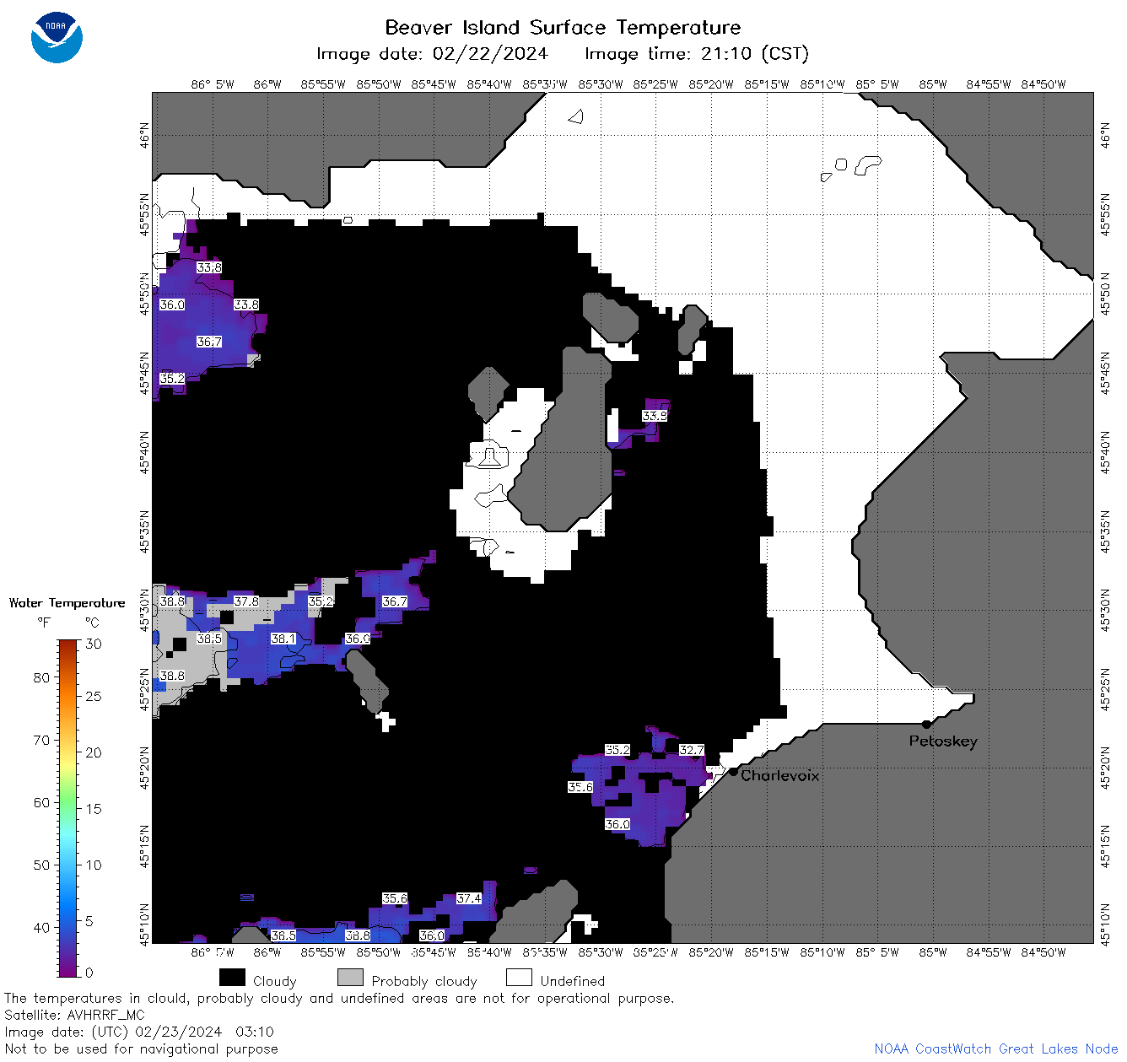This screenshot has width=1127, height=1062.
Task: Click the water temperature color scale bar
Action: click(68, 806)
